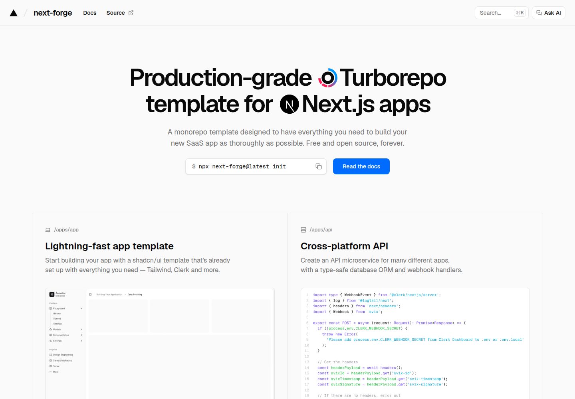Click the Design Engineering project icon
Image resolution: width=575 pixels, height=399 pixels.
tap(51, 355)
